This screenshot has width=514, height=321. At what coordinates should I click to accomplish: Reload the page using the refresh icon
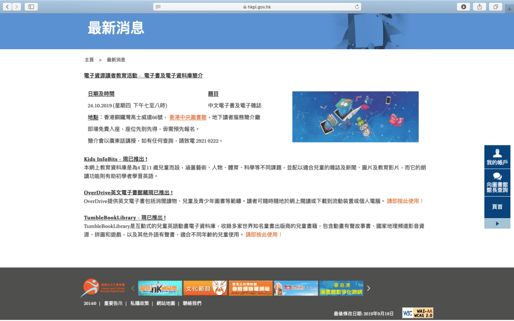357,7
